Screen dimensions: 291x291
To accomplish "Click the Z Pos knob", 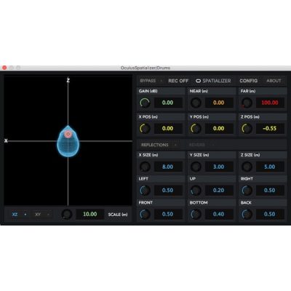I will point(247,129).
